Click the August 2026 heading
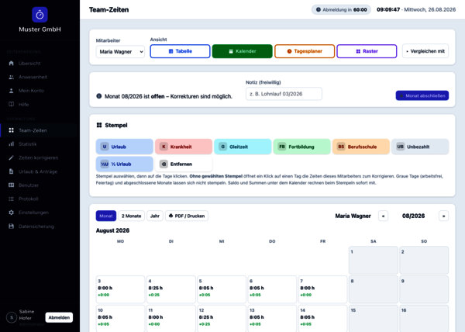The height and width of the screenshot is (332, 465). click(x=112, y=230)
